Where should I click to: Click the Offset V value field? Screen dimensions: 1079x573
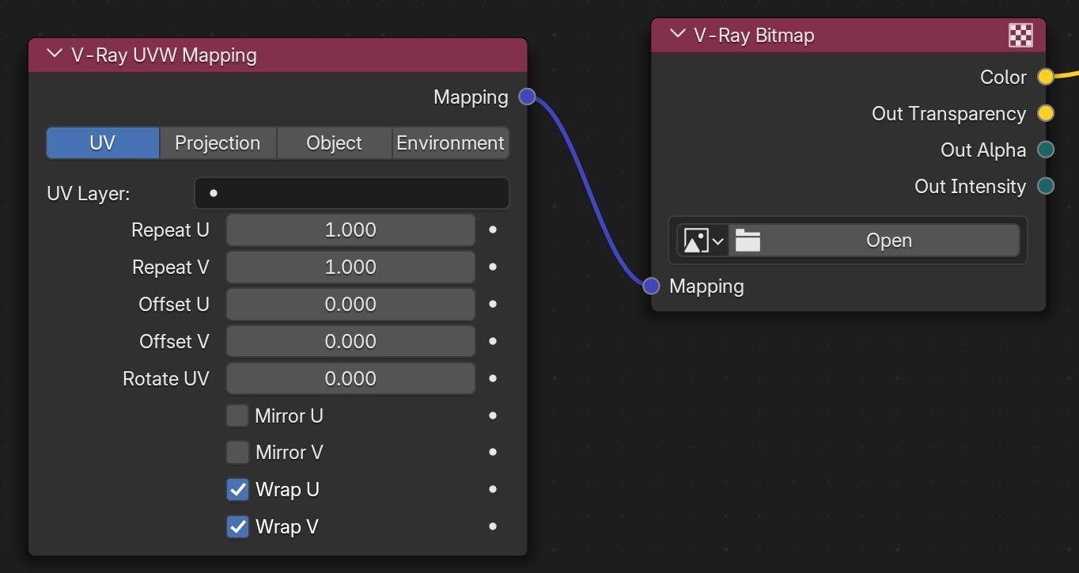350,342
